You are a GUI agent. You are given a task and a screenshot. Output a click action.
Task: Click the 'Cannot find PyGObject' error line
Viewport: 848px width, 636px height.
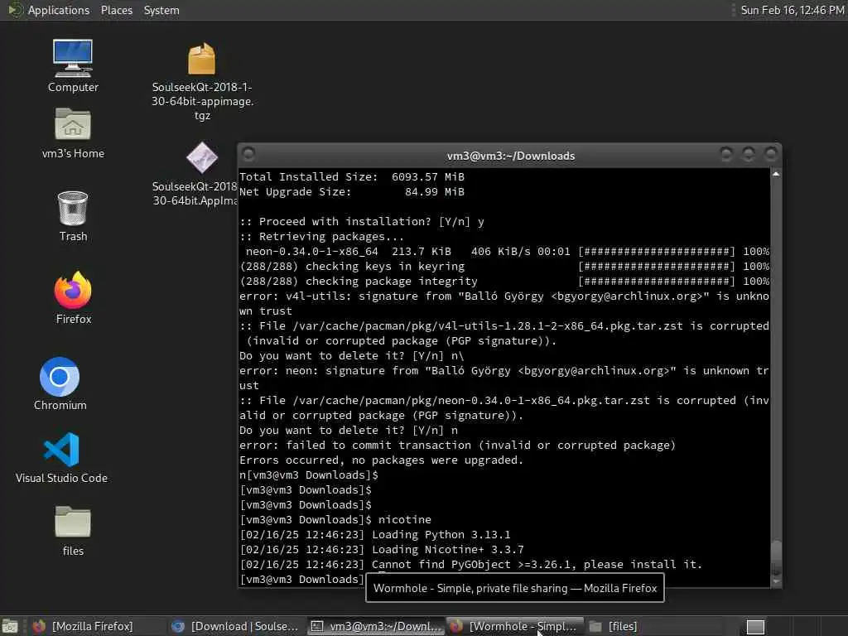point(470,565)
